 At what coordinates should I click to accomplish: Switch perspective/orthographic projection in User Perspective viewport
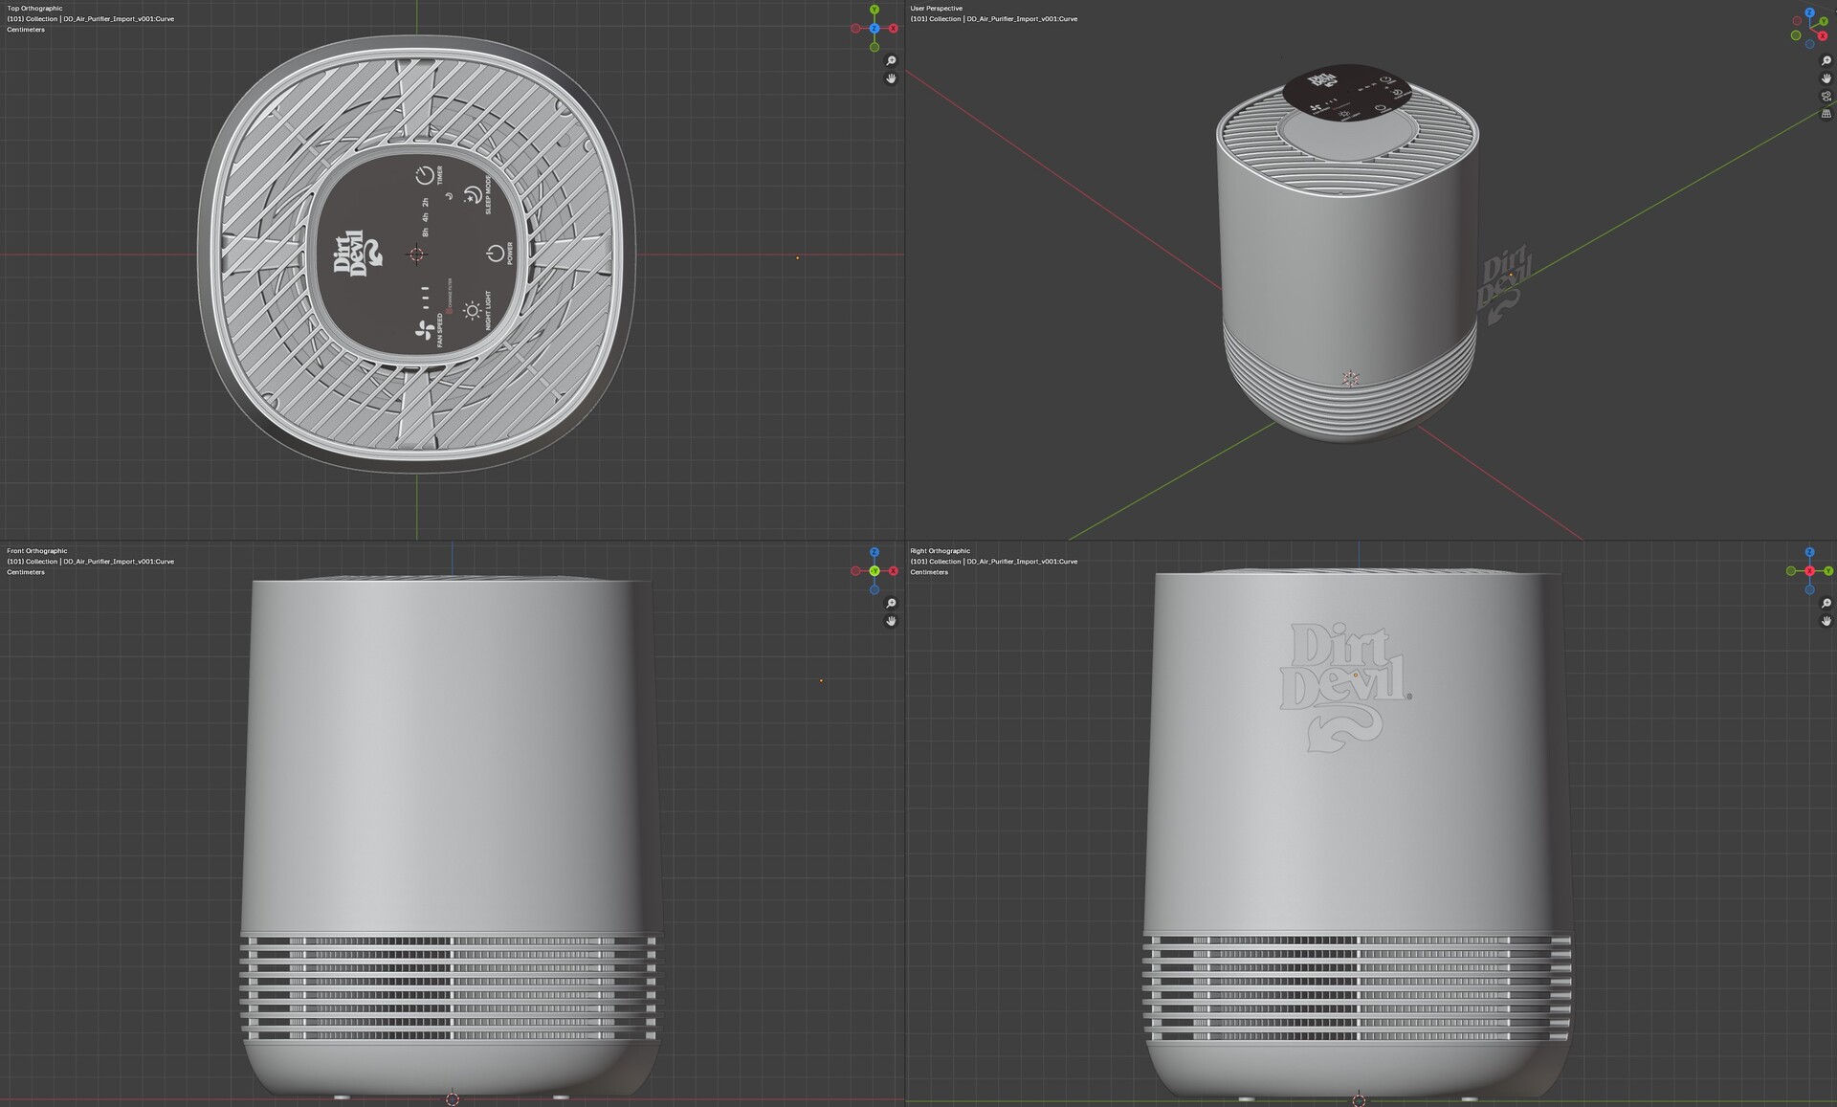(1826, 113)
